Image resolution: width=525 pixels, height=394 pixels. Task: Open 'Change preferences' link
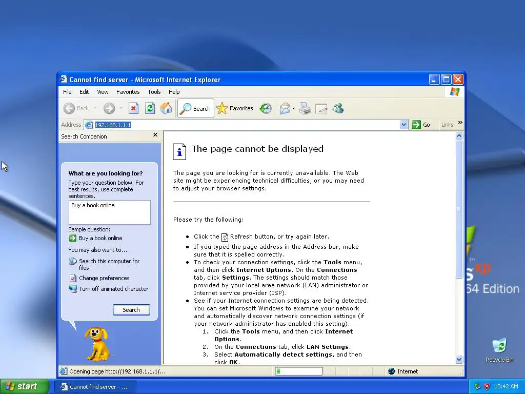[104, 278]
